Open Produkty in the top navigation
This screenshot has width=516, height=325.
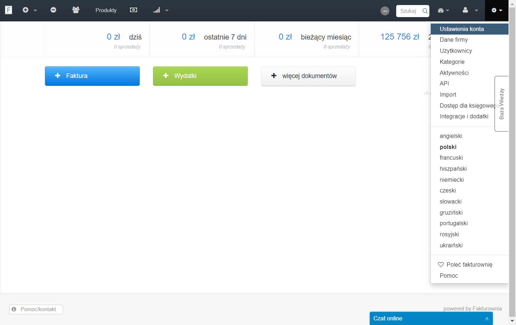click(x=106, y=10)
